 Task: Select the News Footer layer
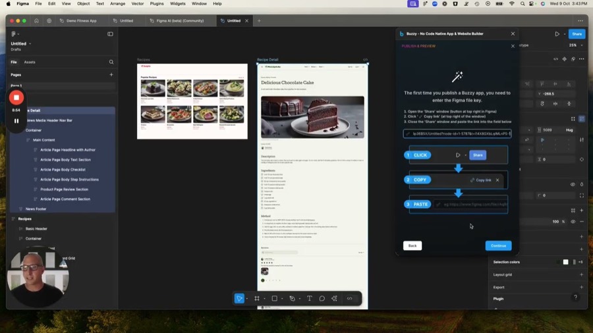36,209
